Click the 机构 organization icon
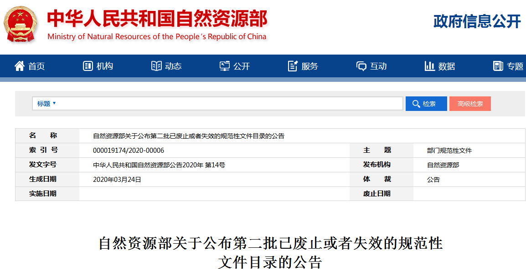 (88, 66)
